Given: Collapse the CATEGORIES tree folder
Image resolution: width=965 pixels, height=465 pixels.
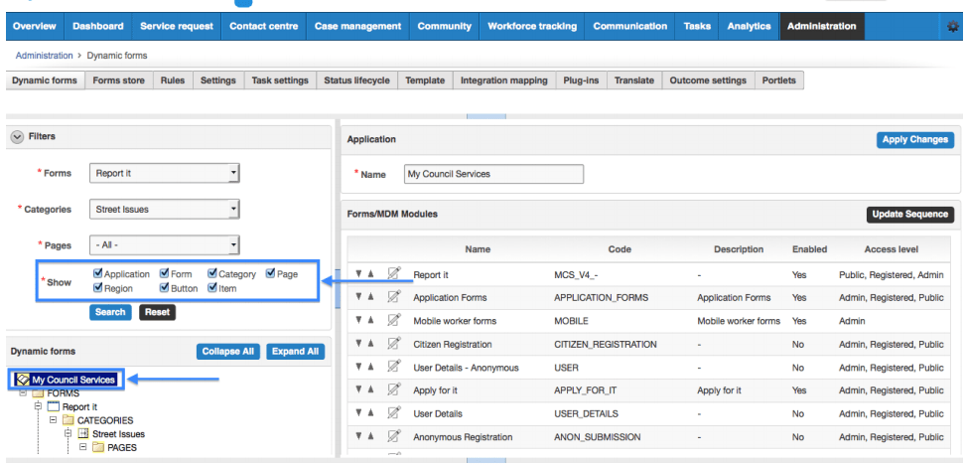Looking at the screenshot, I should coord(53,420).
